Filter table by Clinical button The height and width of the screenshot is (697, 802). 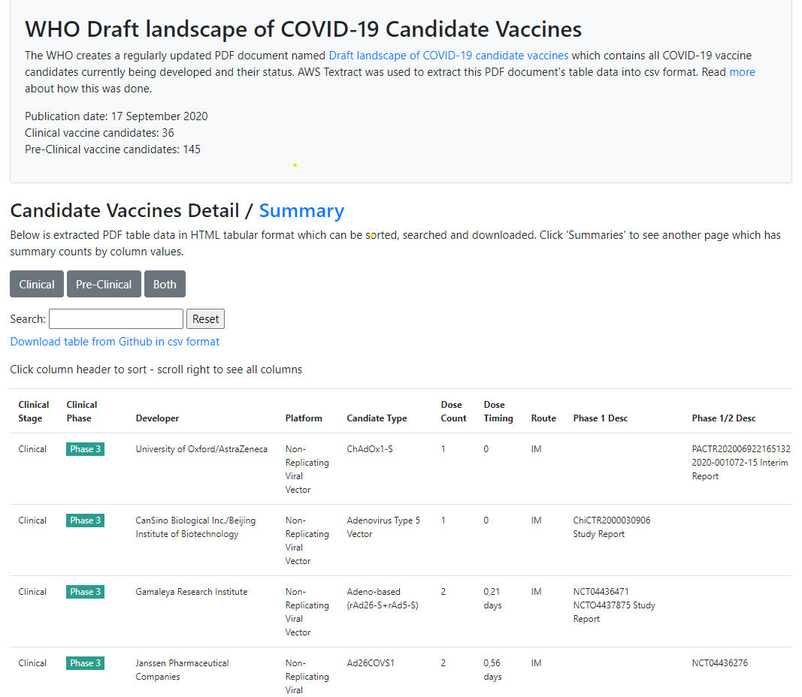click(x=37, y=284)
